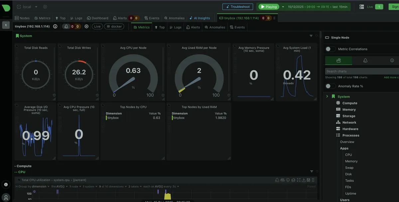
Task: Open node information icon next to tinybox
Action: [x=55, y=26]
